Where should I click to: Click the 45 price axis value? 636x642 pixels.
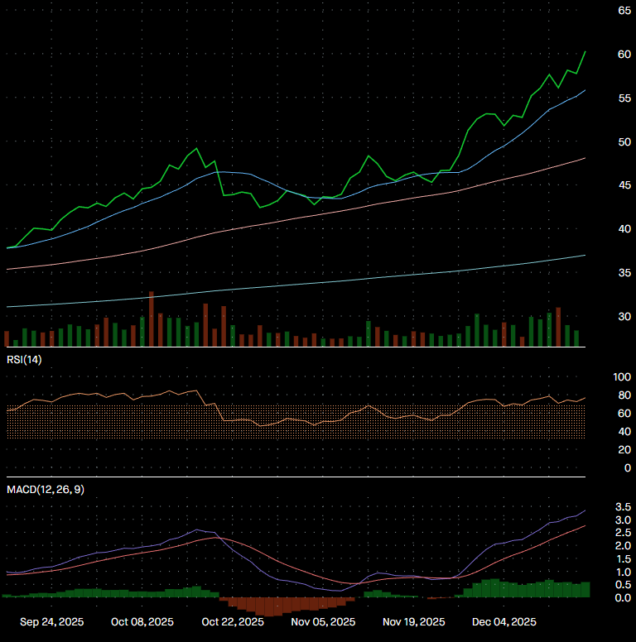(624, 185)
